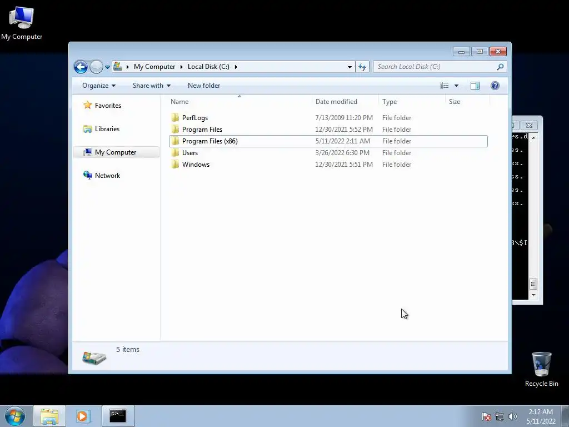The height and width of the screenshot is (427, 569).
Task: Click the Program Files (x86) folder icon
Action: (x=175, y=141)
